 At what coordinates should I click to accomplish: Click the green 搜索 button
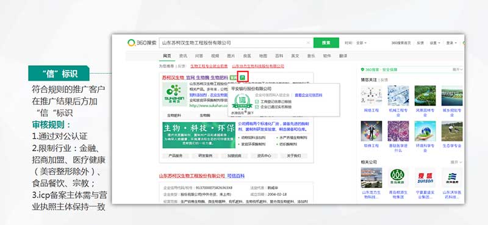[326, 43]
